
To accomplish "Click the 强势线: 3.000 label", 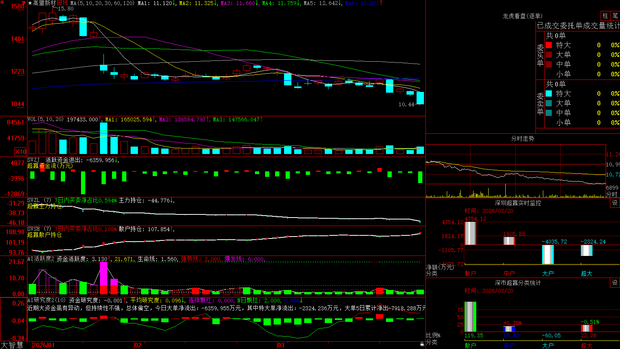I will [201, 259].
